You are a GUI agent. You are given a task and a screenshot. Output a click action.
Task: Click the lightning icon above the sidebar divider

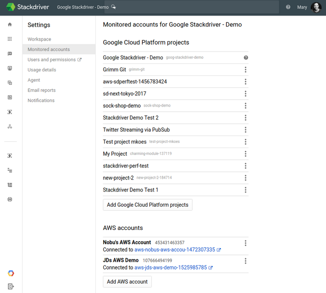coord(10,112)
